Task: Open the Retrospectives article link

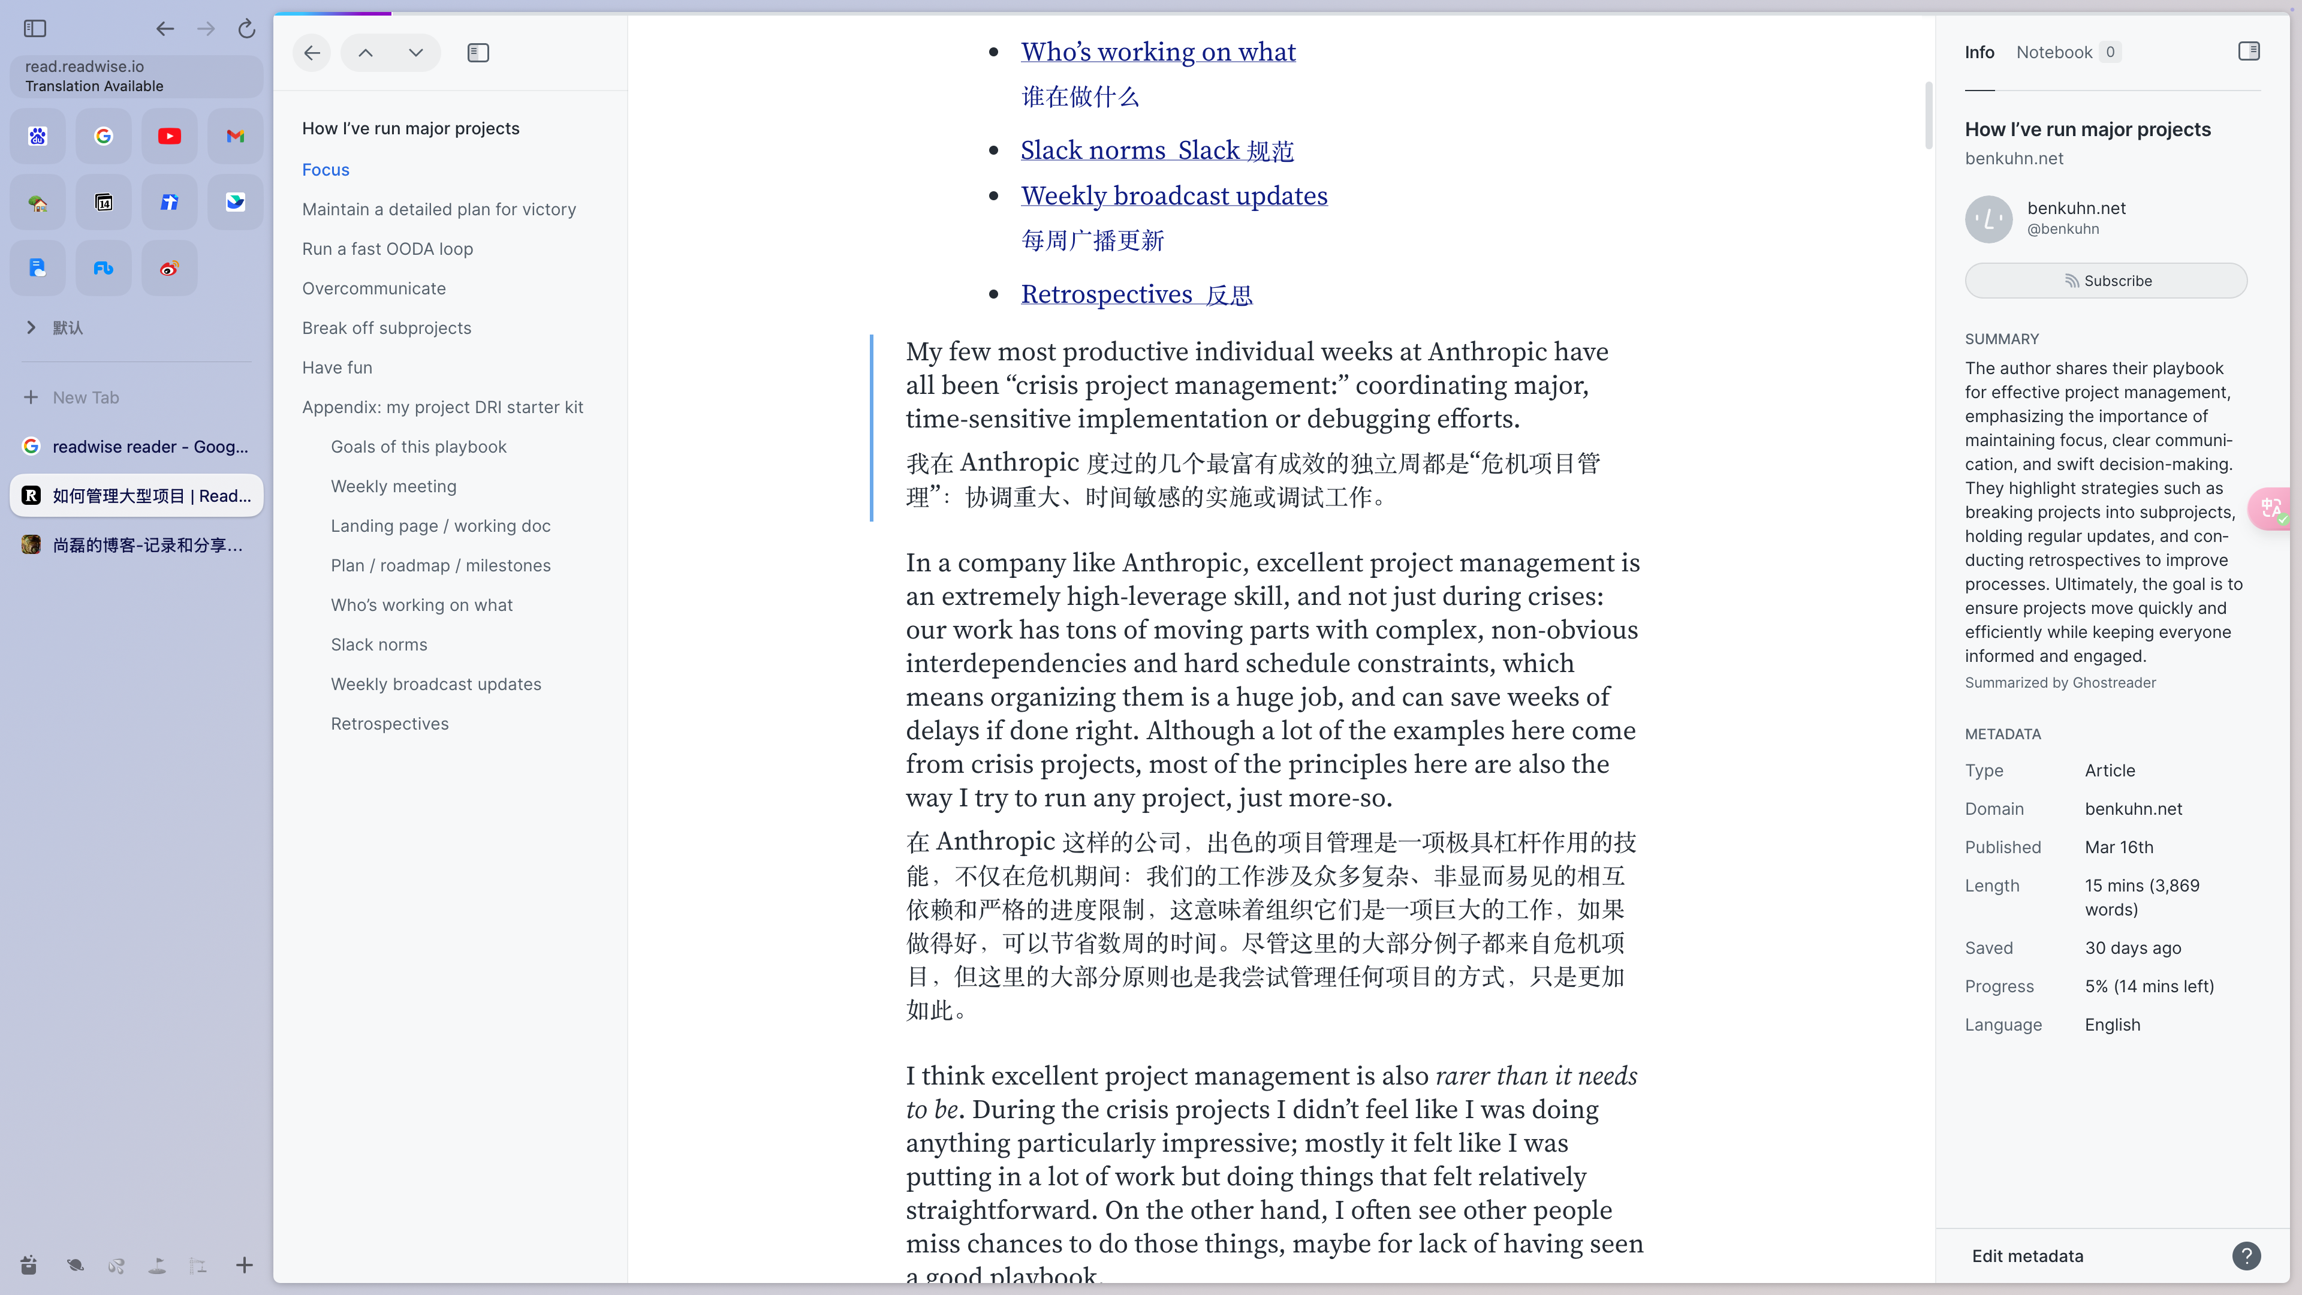Action: click(1137, 294)
